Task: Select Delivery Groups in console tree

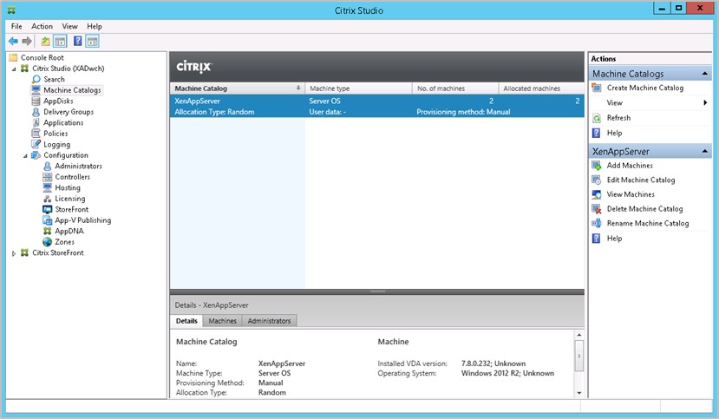Action: 68,112
